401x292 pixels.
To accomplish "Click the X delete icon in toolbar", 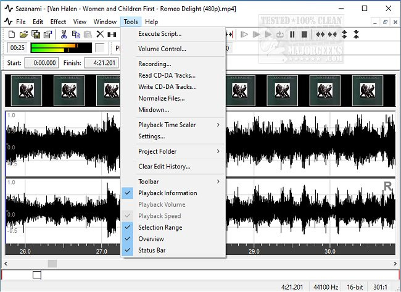I will (x=100, y=35).
